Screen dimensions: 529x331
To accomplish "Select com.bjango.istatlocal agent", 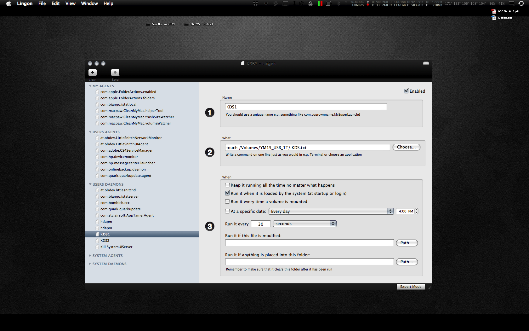I will [142, 104].
